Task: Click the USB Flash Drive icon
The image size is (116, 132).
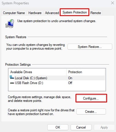Action: (12, 83)
